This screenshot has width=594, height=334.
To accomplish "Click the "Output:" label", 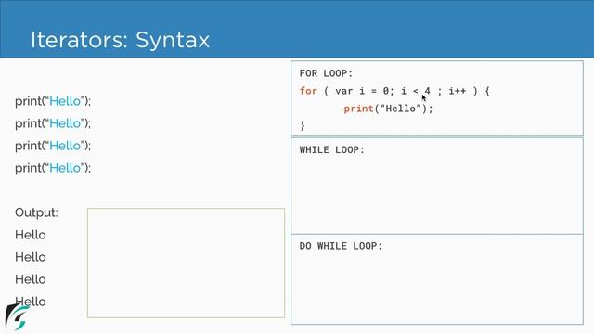I will point(36,212).
